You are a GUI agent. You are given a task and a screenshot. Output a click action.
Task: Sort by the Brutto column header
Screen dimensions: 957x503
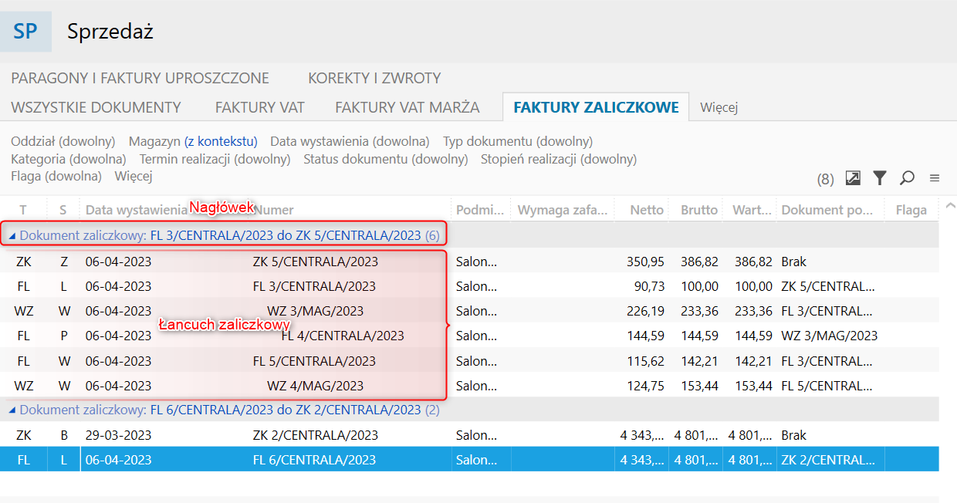[x=699, y=210]
